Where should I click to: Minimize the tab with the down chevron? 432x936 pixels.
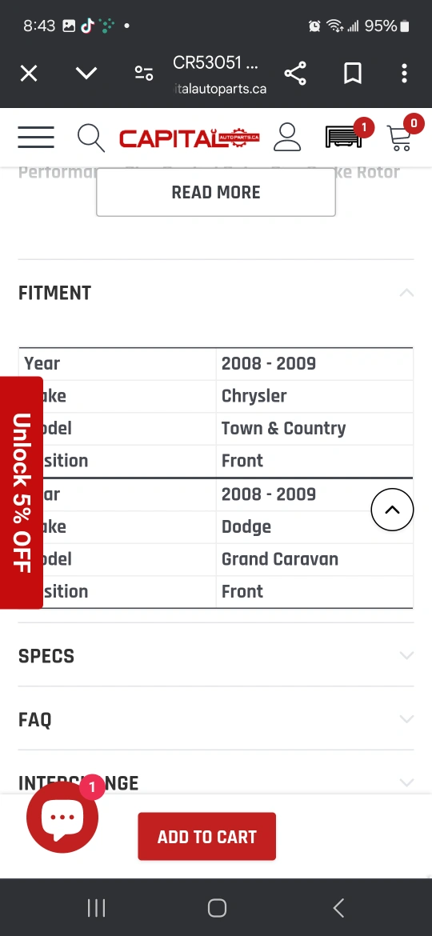coord(86,74)
